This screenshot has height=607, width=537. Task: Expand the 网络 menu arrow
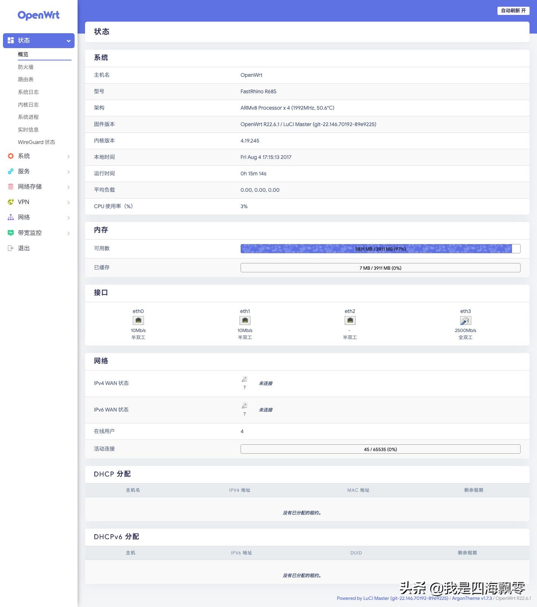(x=69, y=218)
